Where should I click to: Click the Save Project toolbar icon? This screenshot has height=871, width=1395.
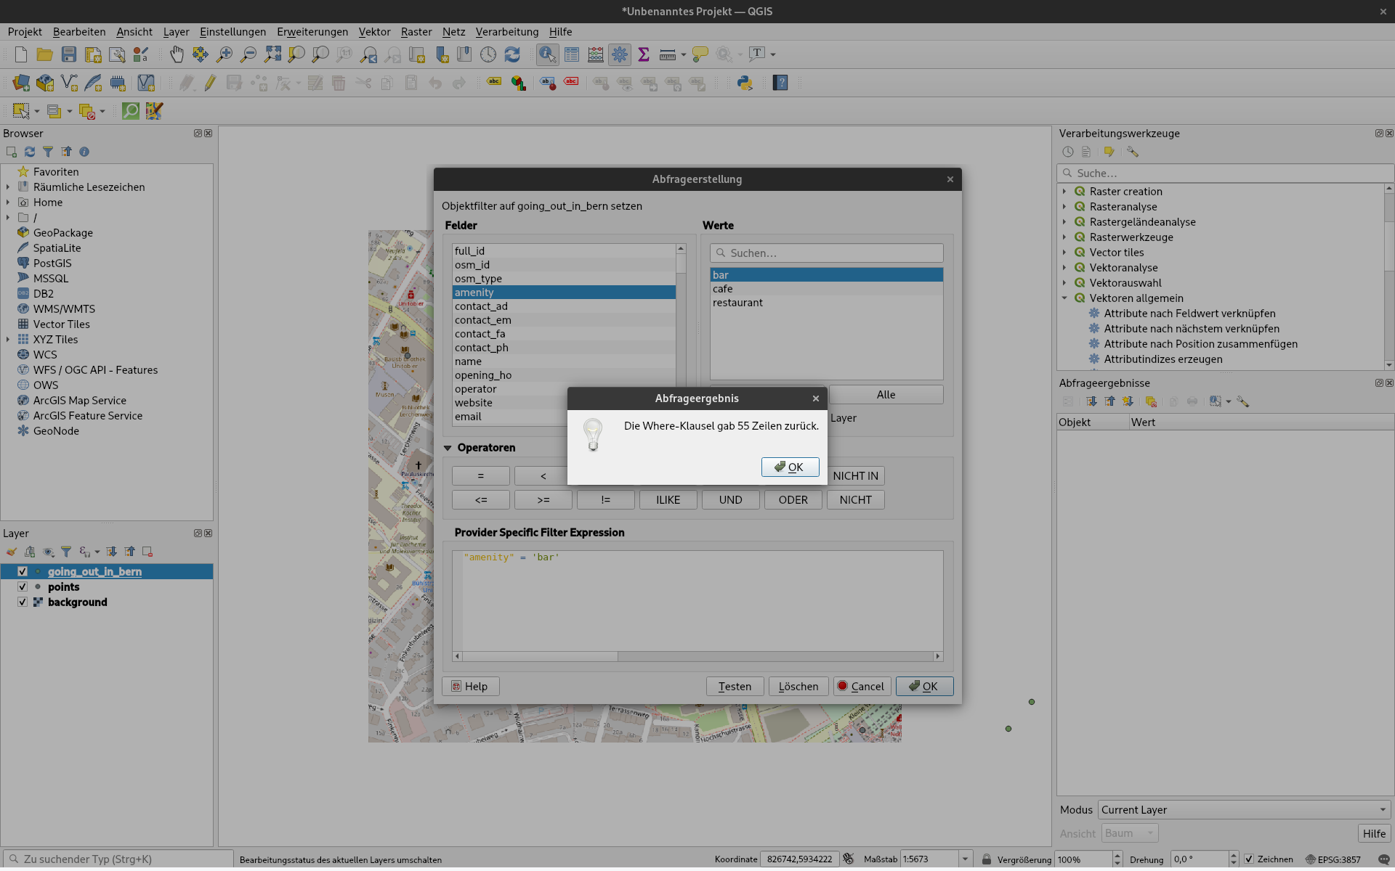69,54
